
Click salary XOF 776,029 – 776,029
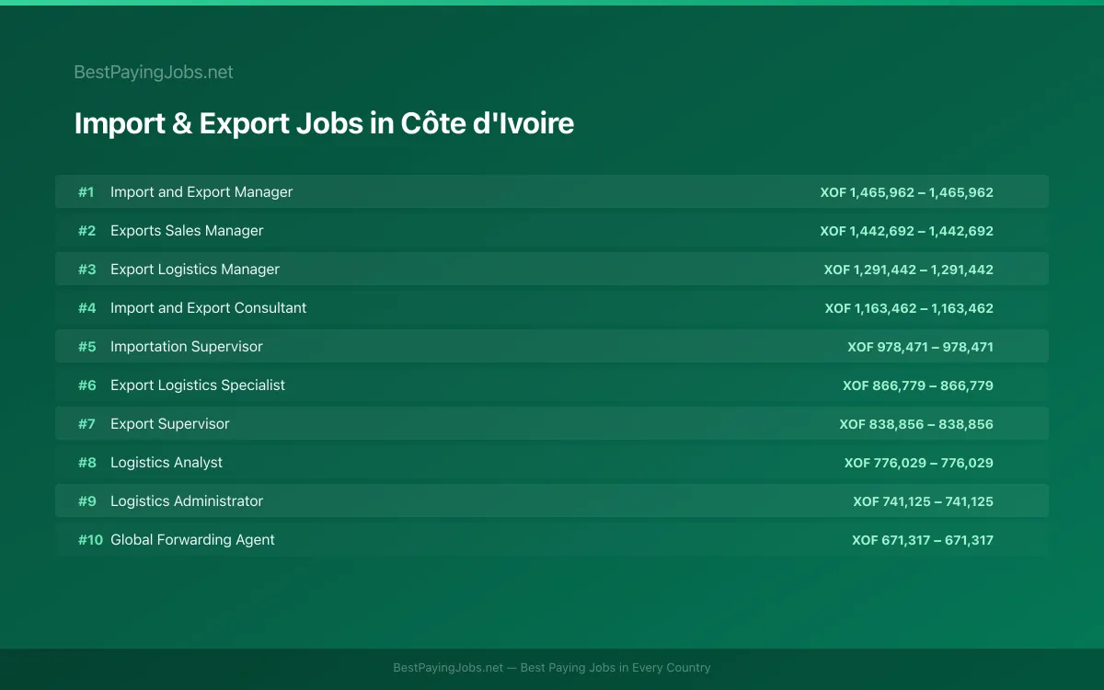click(x=919, y=463)
